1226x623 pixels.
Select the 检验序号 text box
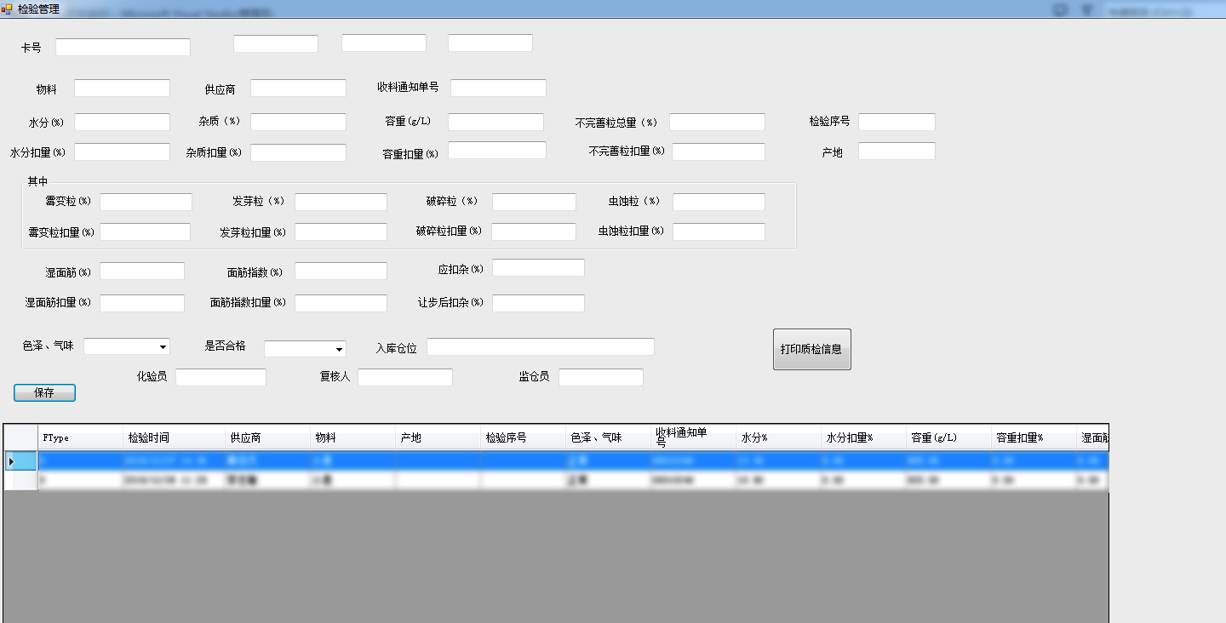point(897,123)
